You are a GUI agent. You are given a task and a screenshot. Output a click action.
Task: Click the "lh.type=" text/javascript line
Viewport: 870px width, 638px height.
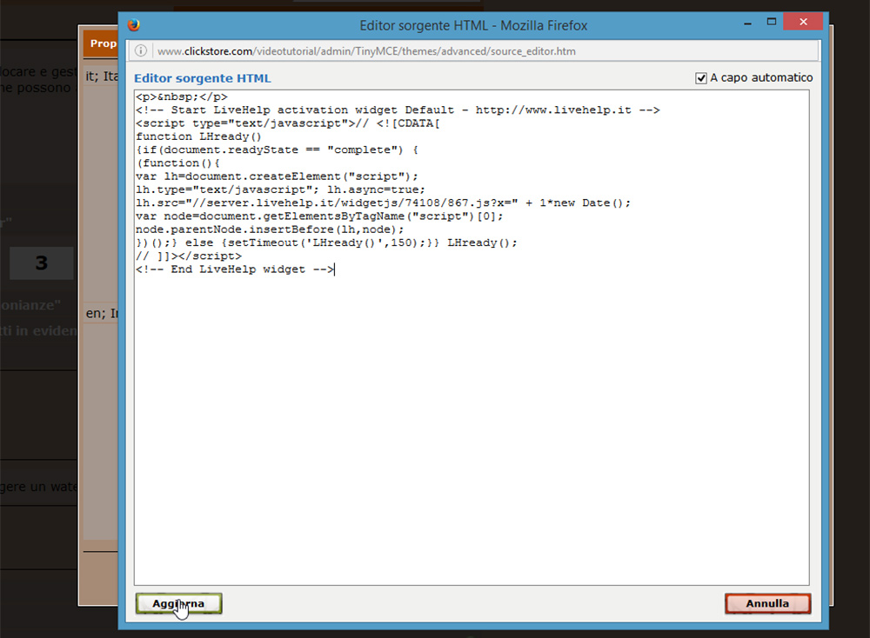click(280, 190)
